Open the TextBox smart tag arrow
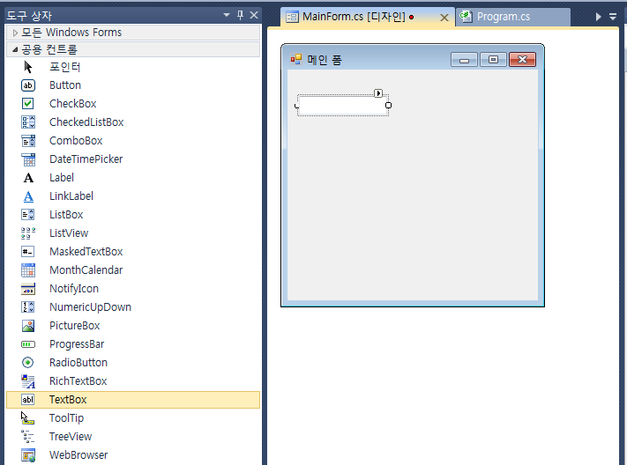The height and width of the screenshot is (465, 627). coord(378,93)
